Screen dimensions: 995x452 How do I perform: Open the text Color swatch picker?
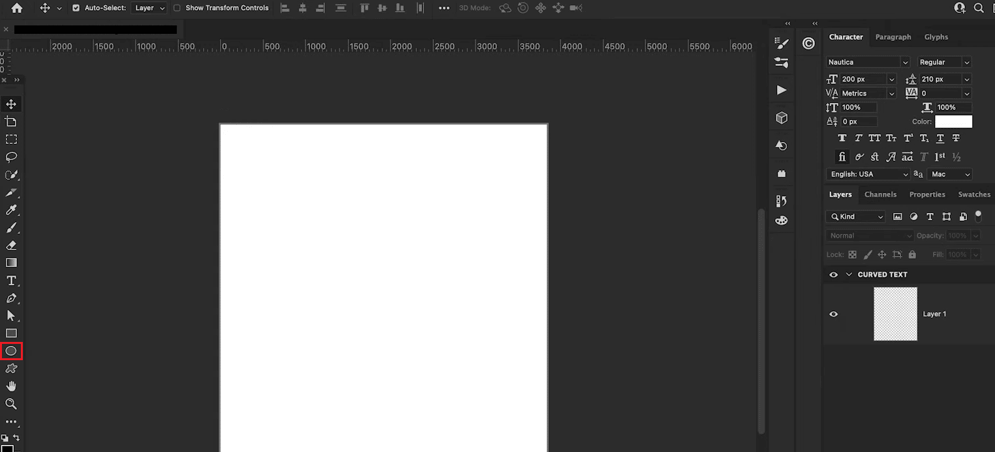click(x=953, y=122)
